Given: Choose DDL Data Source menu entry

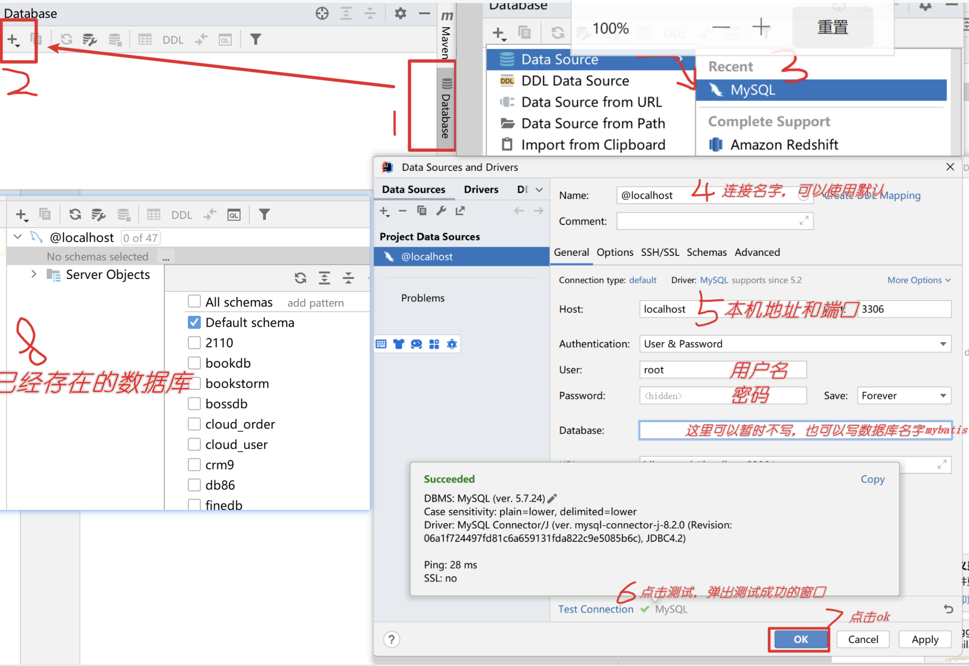Looking at the screenshot, I should (591, 81).
